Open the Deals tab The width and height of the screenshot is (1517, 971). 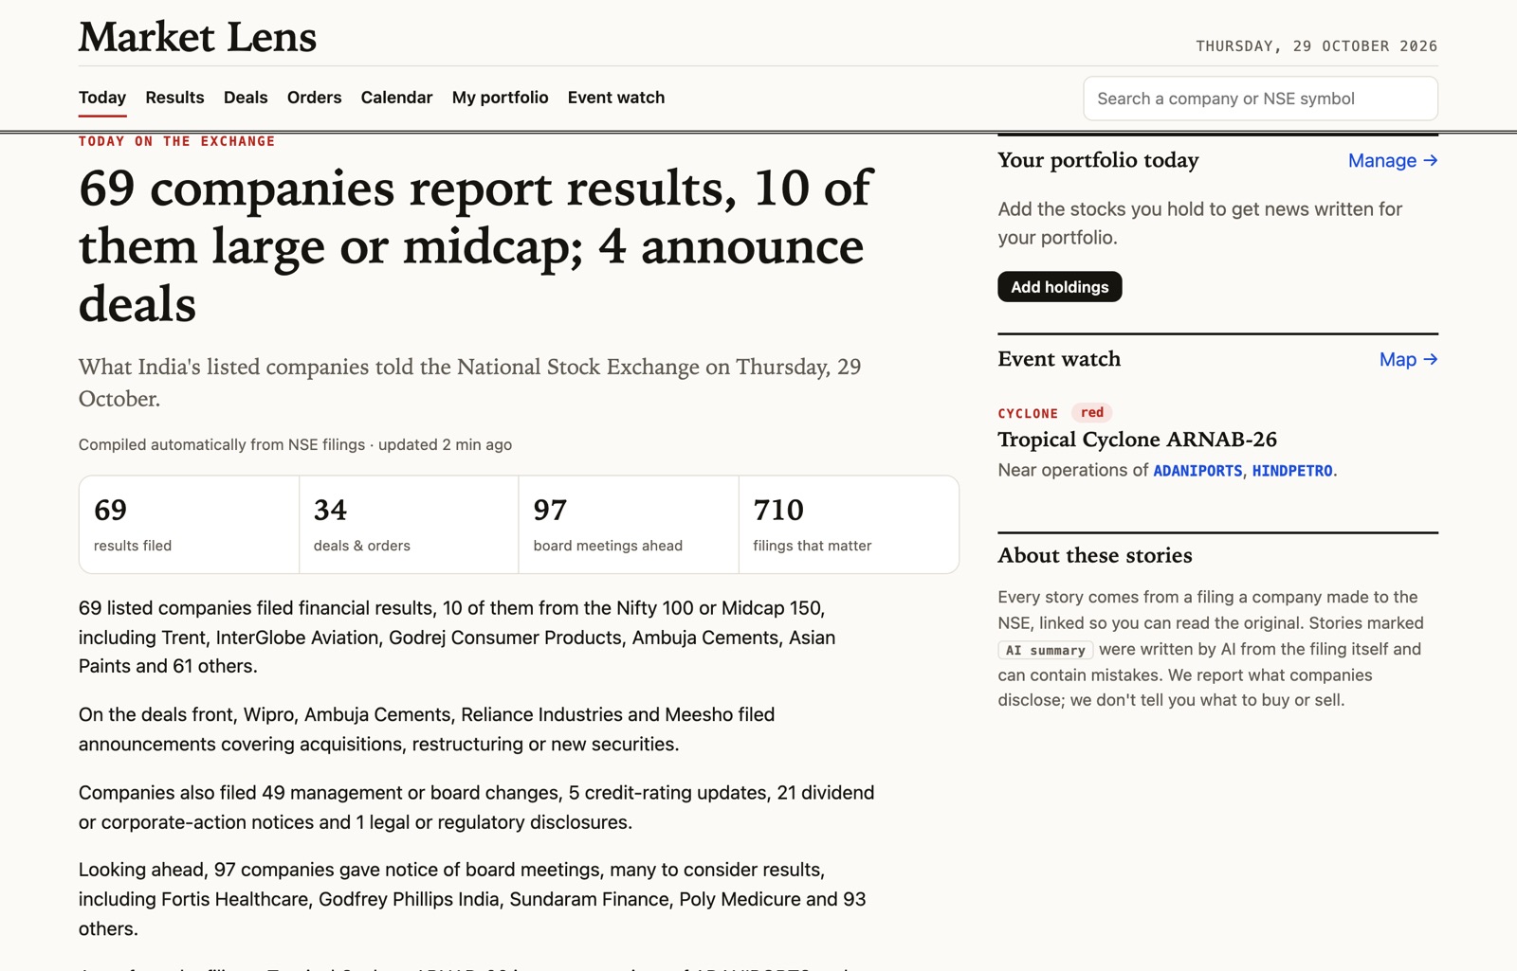246,98
